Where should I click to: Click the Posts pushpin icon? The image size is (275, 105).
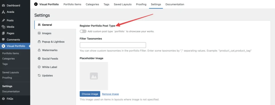click(3, 20)
